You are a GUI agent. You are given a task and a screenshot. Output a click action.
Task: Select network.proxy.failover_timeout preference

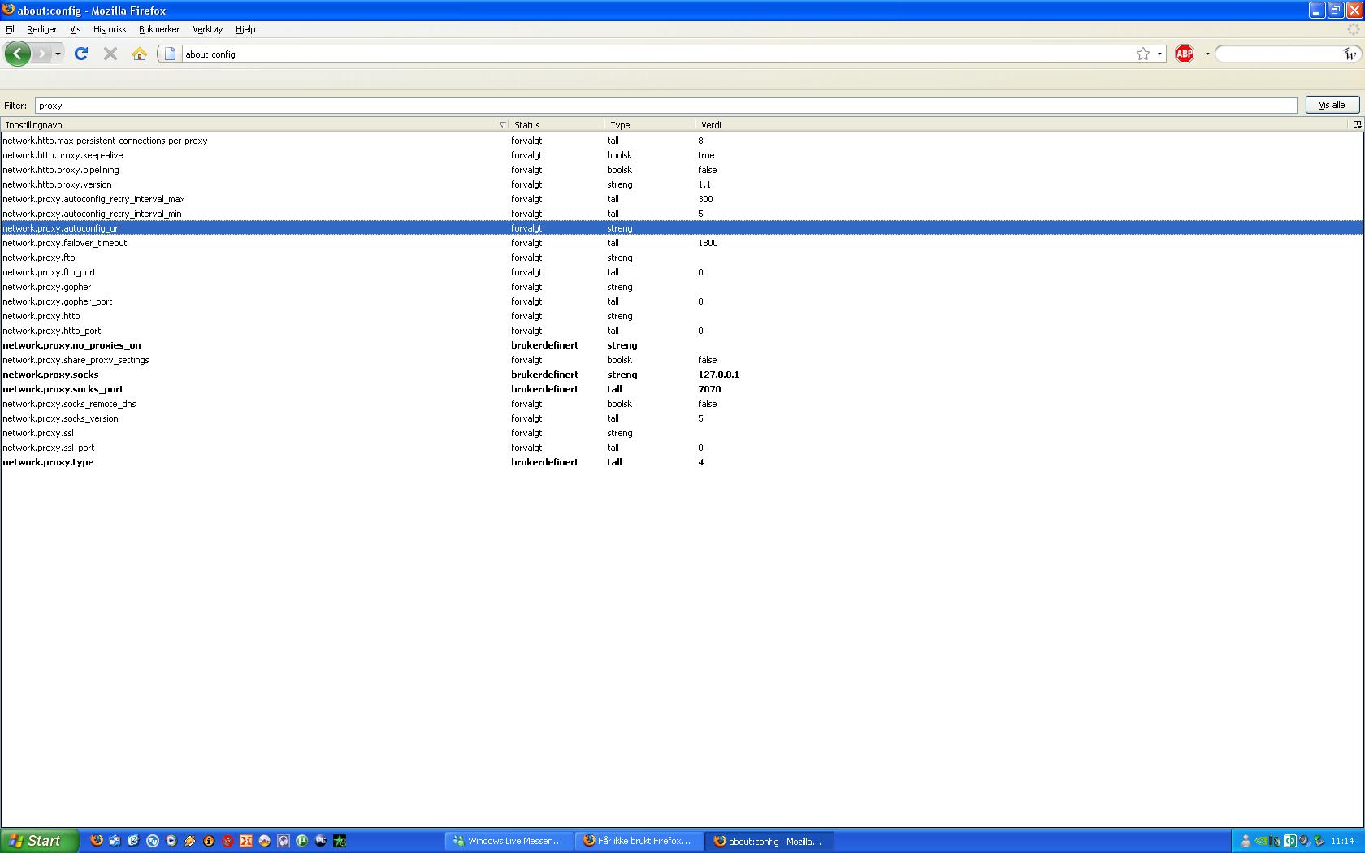click(x=682, y=243)
